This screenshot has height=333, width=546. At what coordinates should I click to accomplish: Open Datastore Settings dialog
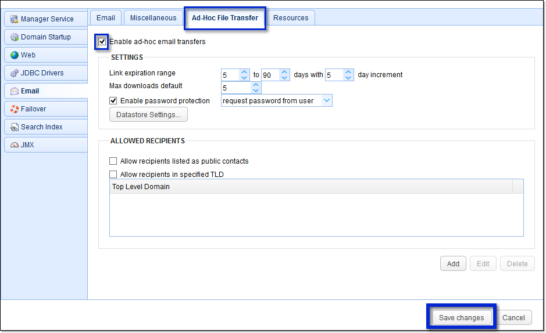[x=148, y=115]
